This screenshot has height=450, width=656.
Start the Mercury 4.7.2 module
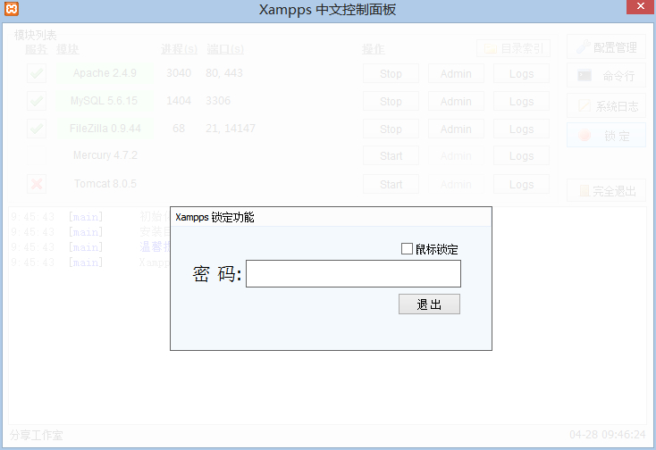(391, 156)
